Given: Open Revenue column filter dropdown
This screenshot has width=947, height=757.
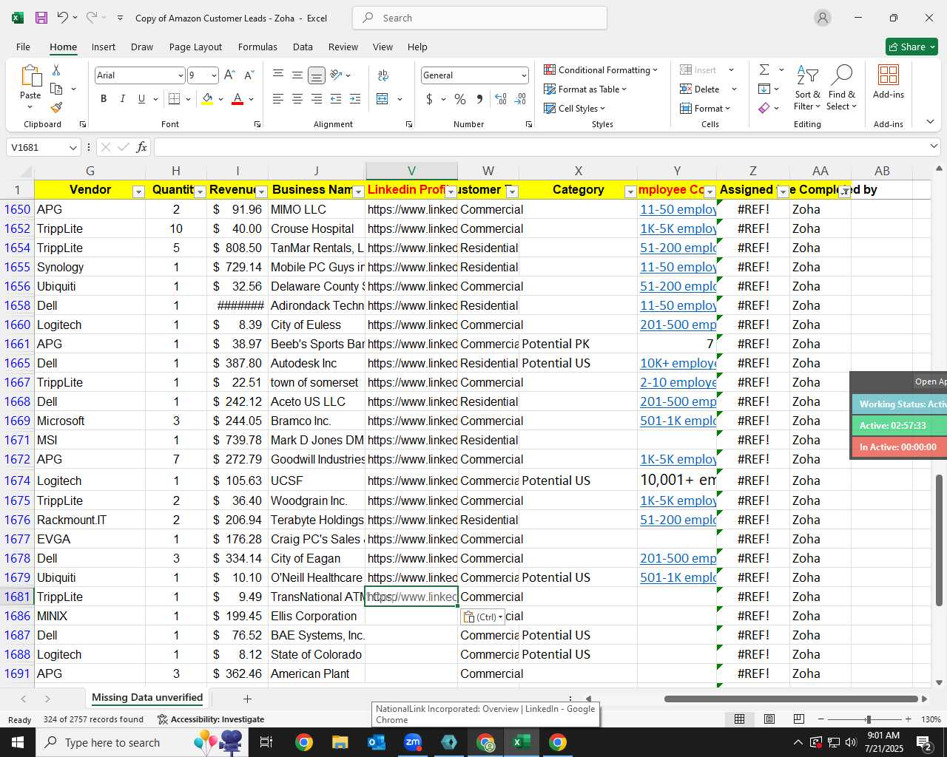Looking at the screenshot, I should (261, 192).
